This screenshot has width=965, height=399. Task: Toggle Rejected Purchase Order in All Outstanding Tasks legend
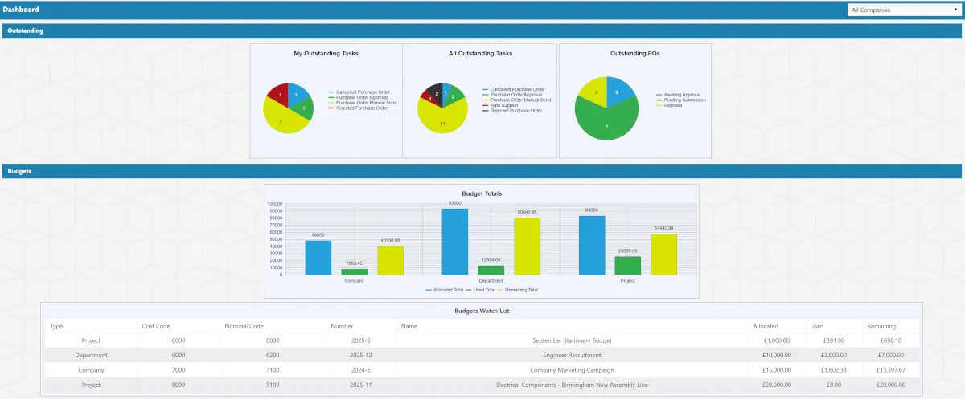point(513,110)
